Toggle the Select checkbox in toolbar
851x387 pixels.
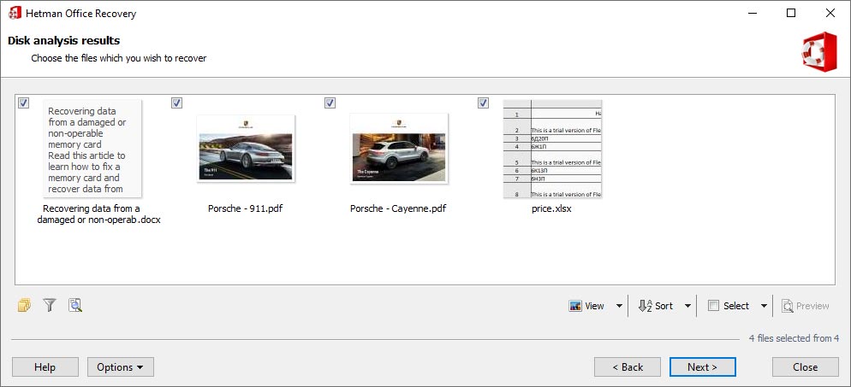coord(714,306)
